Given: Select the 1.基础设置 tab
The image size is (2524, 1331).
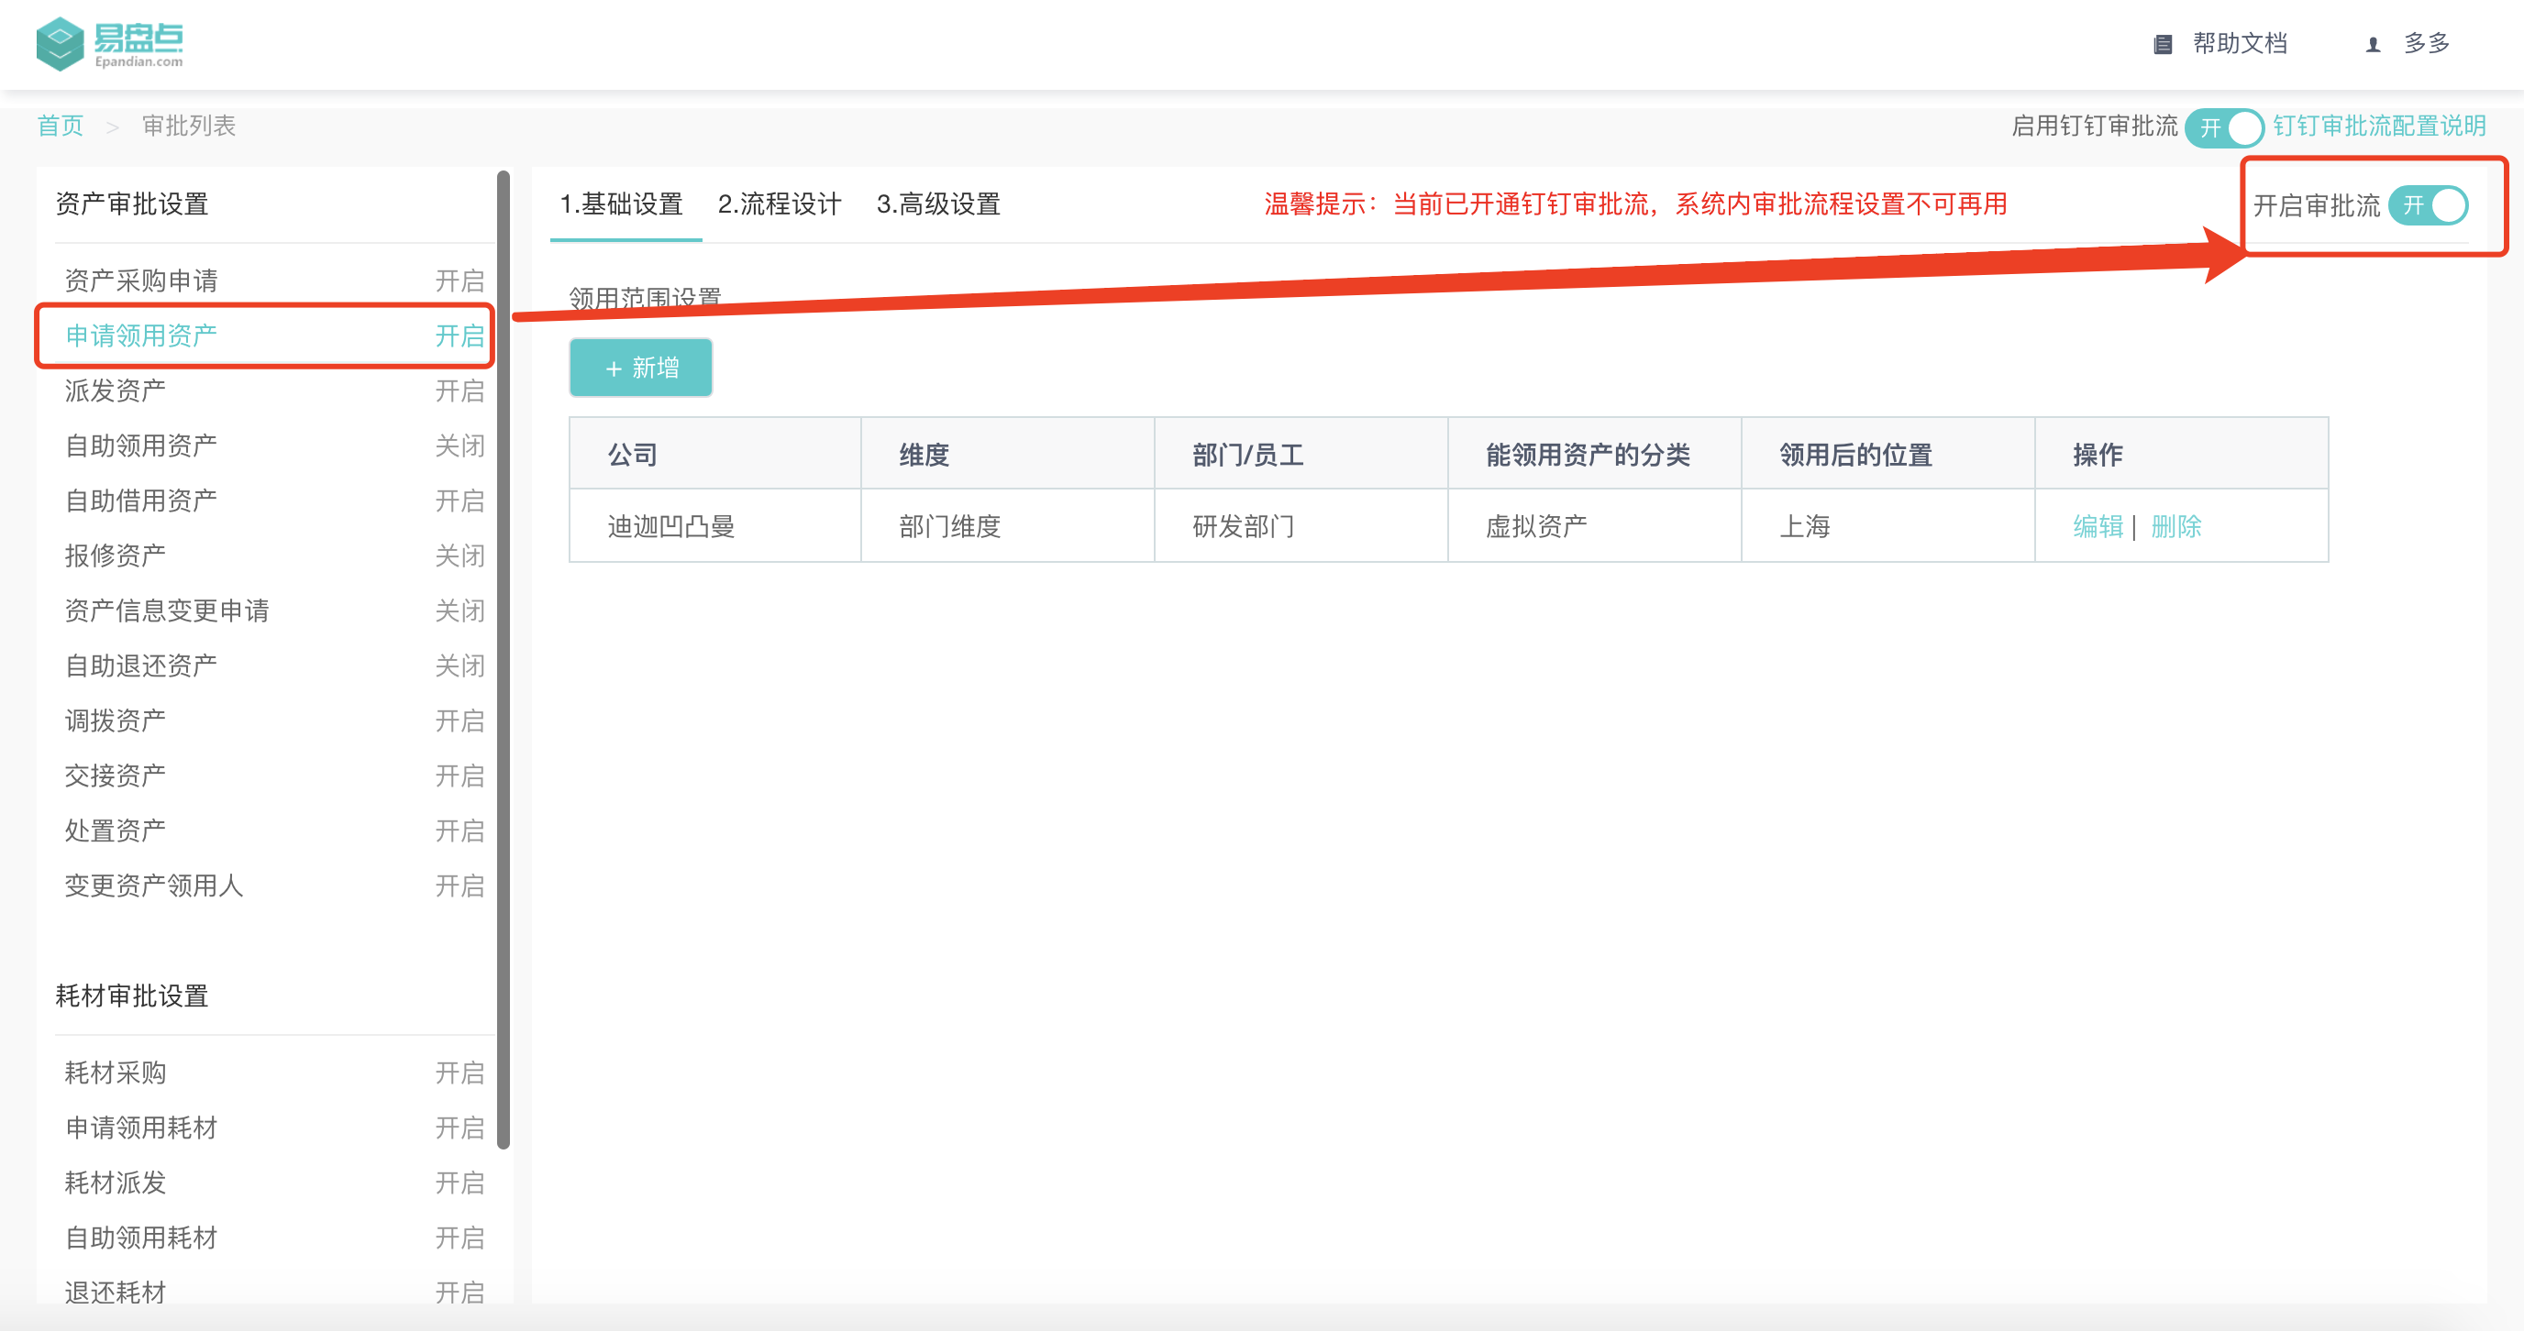Looking at the screenshot, I should (x=621, y=203).
